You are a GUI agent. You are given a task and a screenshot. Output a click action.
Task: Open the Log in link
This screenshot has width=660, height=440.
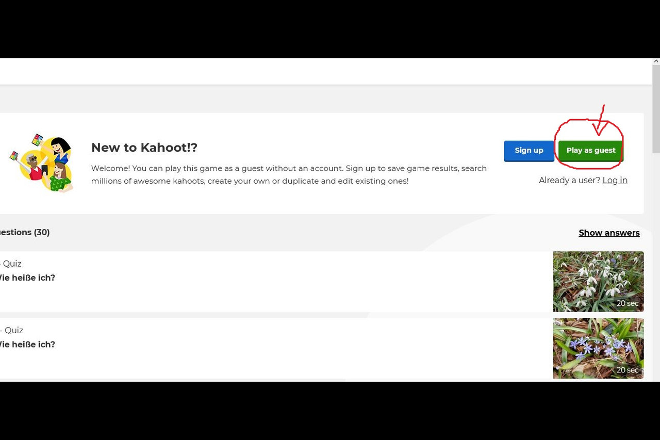tap(615, 180)
